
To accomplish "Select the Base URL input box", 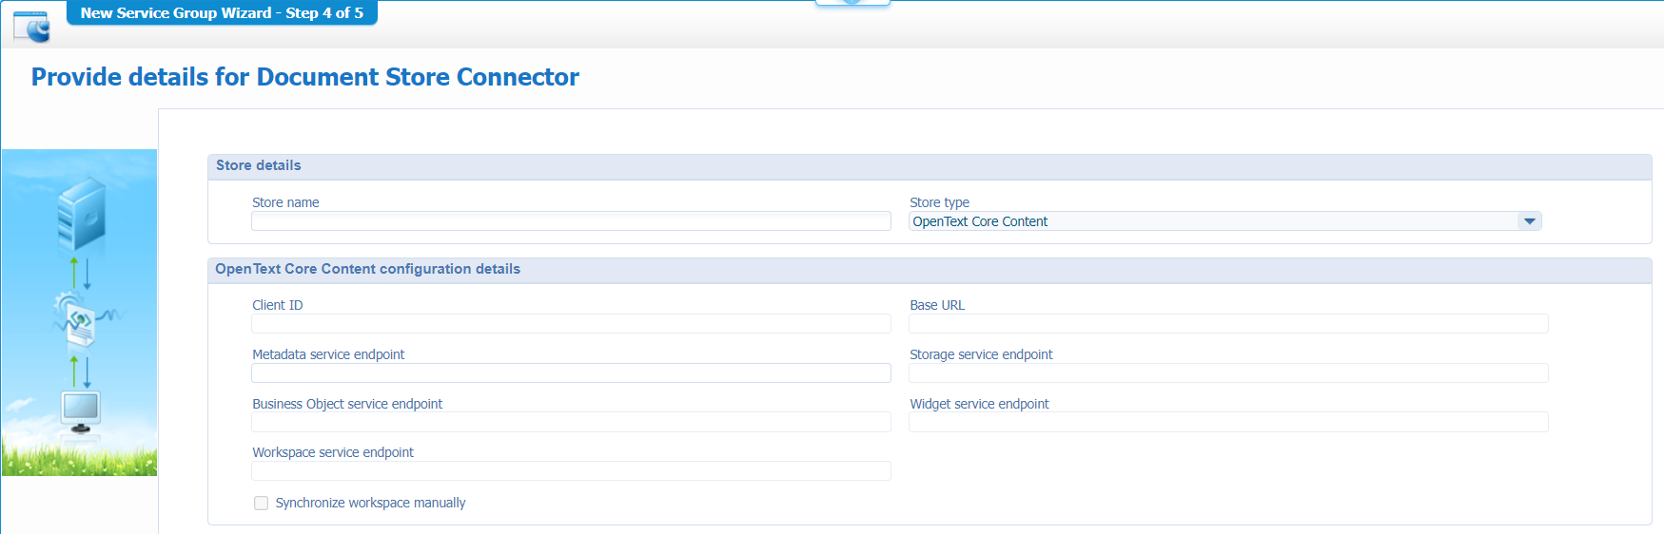I will [1228, 324].
